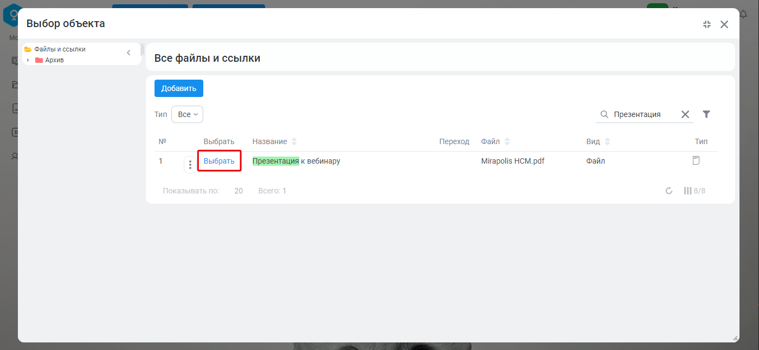759x350 pixels.
Task: Change rows shown per page value 20
Action: (x=239, y=191)
